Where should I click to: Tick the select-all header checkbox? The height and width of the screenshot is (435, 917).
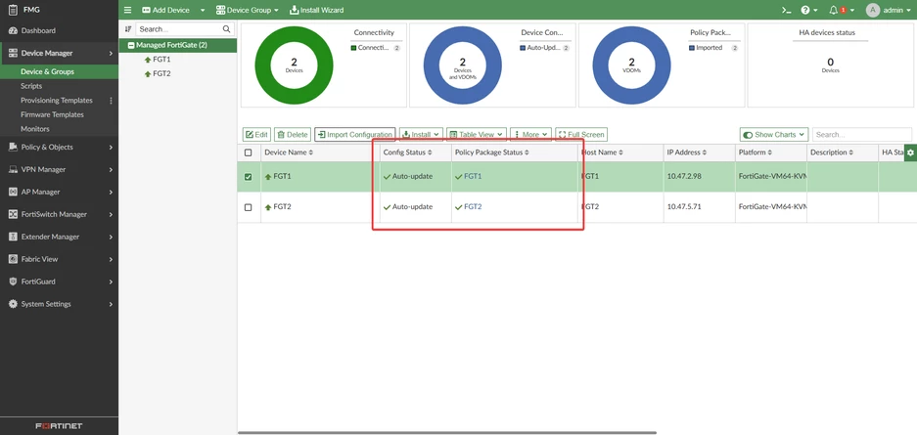tap(248, 152)
